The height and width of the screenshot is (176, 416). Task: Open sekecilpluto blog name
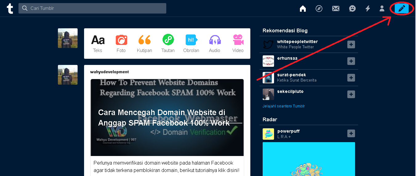(290, 91)
